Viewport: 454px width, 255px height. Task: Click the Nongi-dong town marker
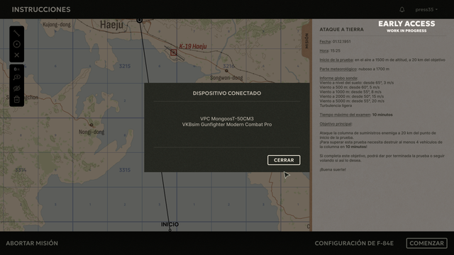pos(92,125)
